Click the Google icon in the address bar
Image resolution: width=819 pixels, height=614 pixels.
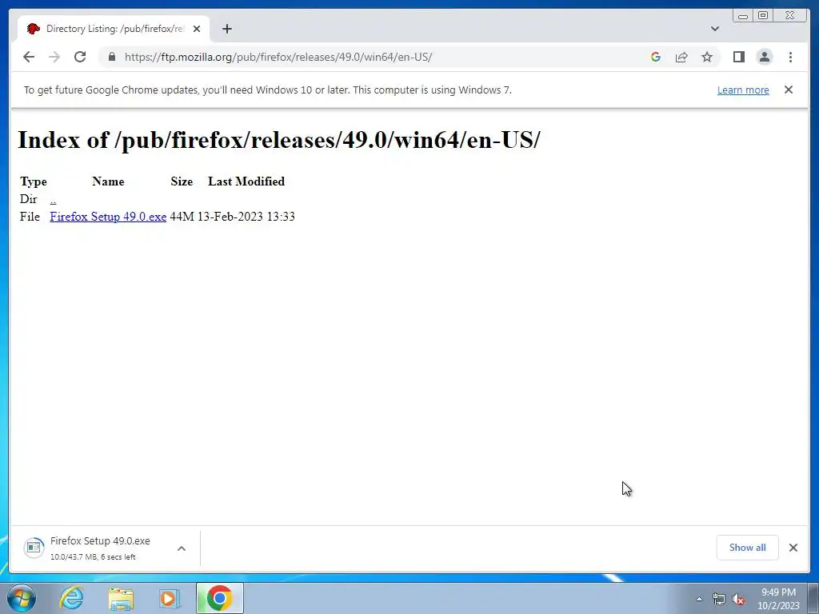click(x=656, y=57)
